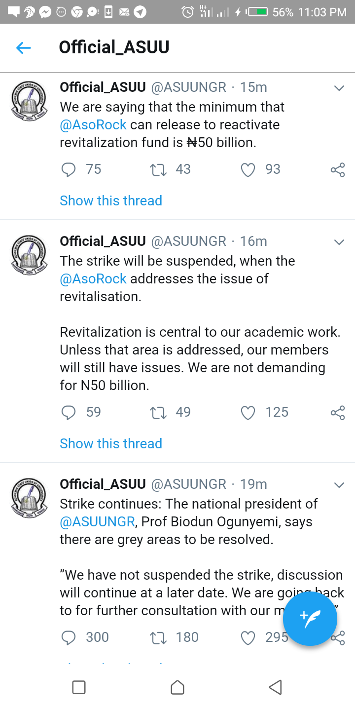
Task: Open @AsoRock mention in the 15m tweet
Action: [x=93, y=125]
